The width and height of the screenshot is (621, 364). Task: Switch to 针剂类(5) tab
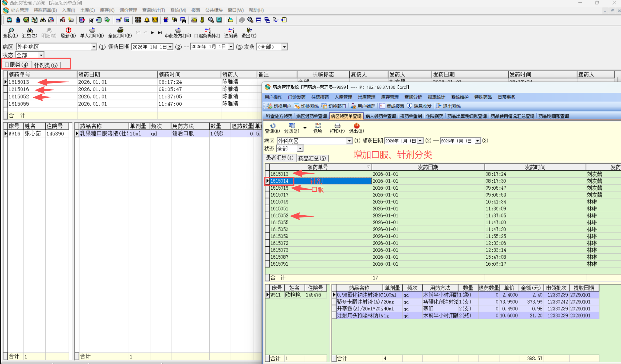46,65
